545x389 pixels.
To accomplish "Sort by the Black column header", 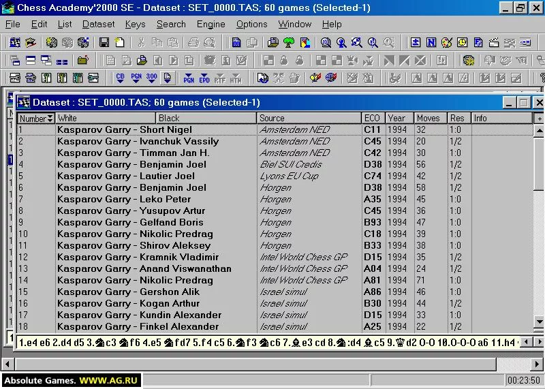I will coord(206,118).
